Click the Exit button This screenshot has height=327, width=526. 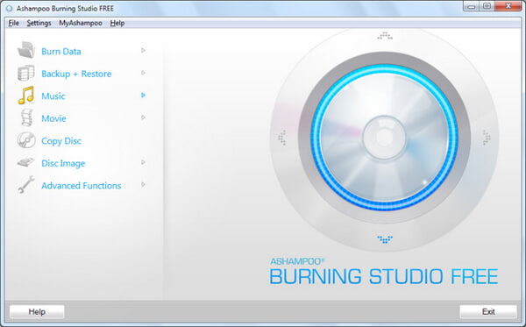tap(488, 312)
